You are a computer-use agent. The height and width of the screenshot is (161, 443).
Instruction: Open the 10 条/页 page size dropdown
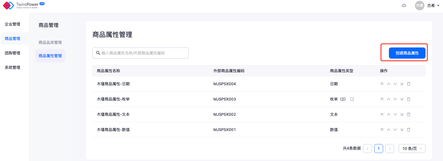coord(412,149)
